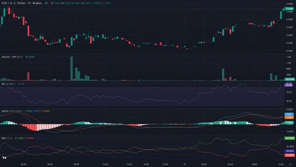The width and height of the screenshot is (296, 167).
Task: Click the blue MACD tag 0.0011
Action: point(289,114)
